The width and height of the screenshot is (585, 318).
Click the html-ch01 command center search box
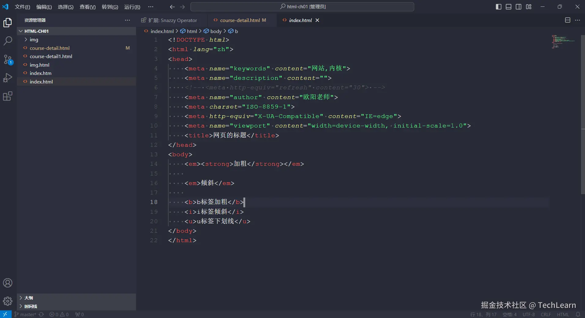tap(302, 7)
